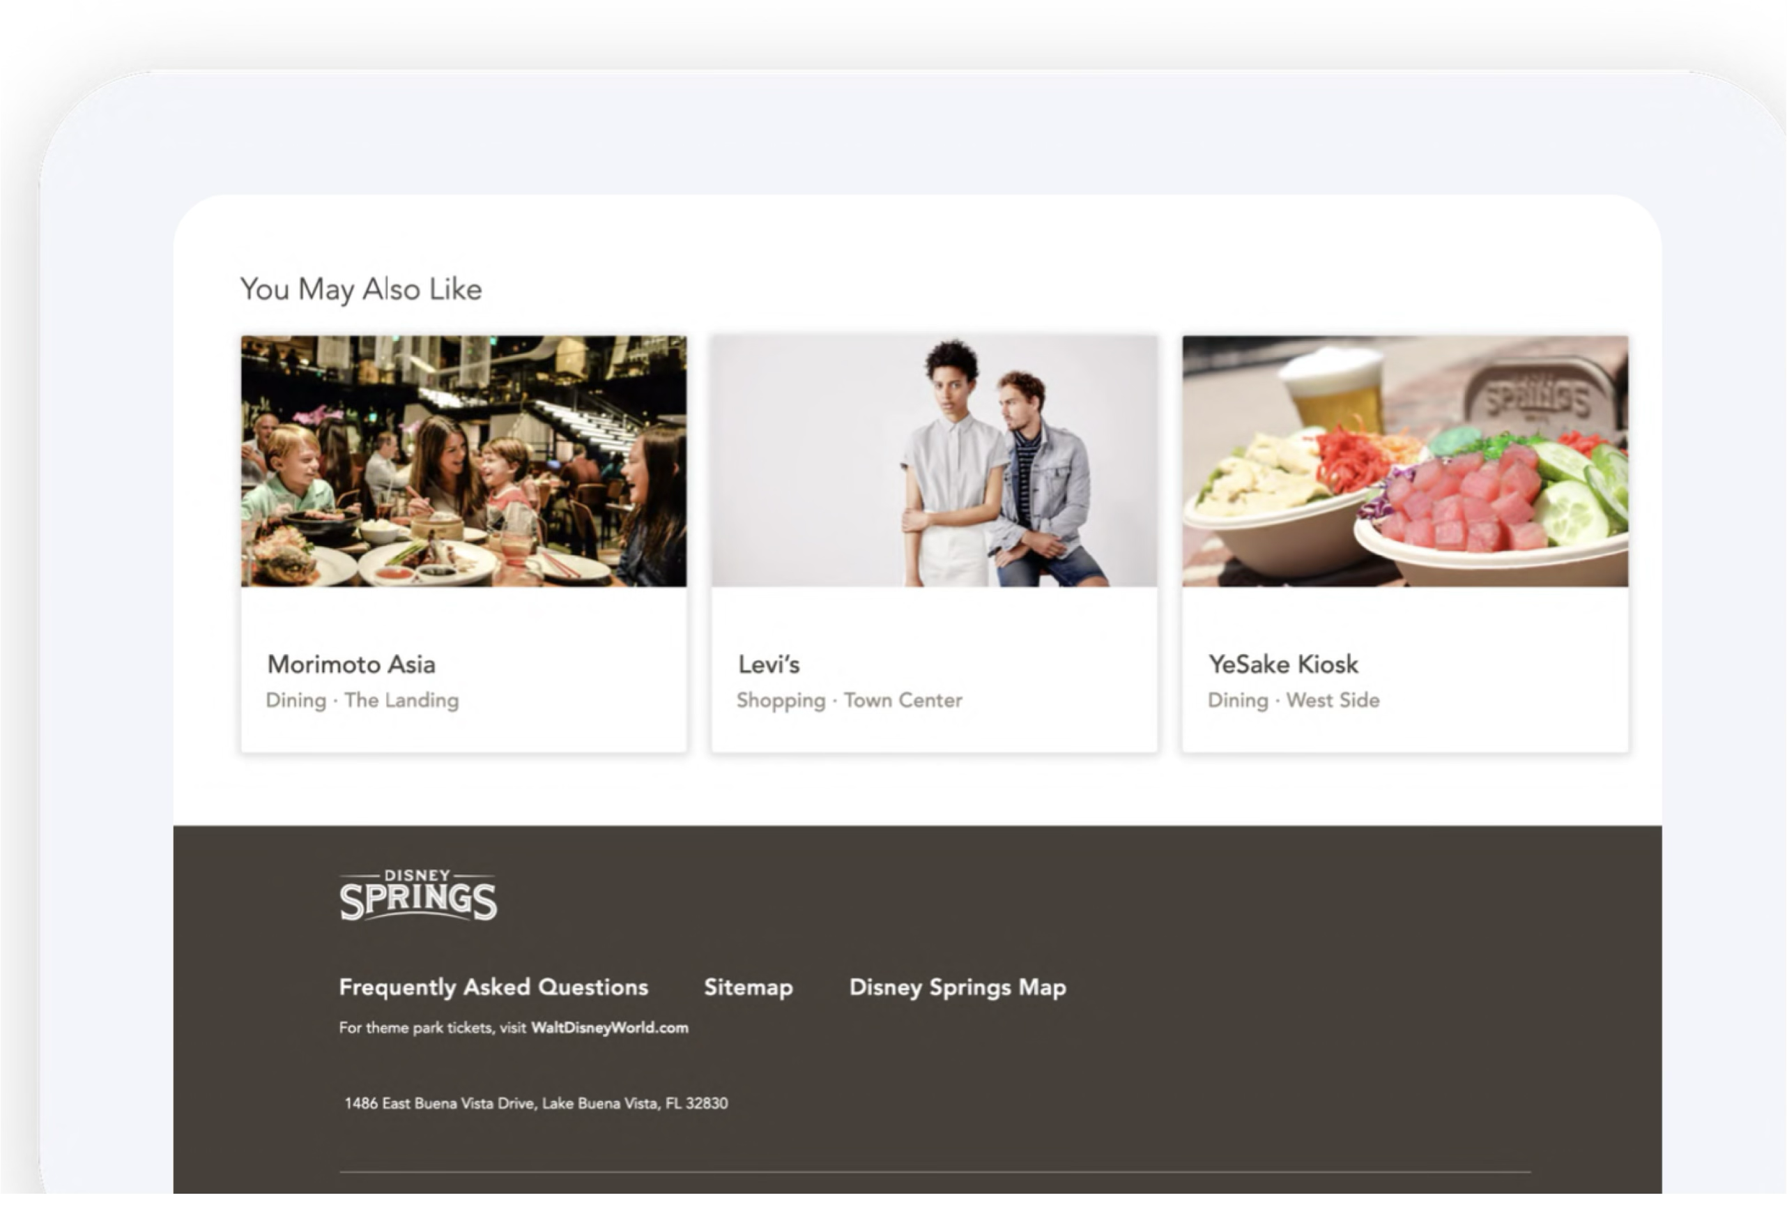The height and width of the screenshot is (1230, 1787).
Task: Open the Morimoto Asia card photo
Action: 463,461
